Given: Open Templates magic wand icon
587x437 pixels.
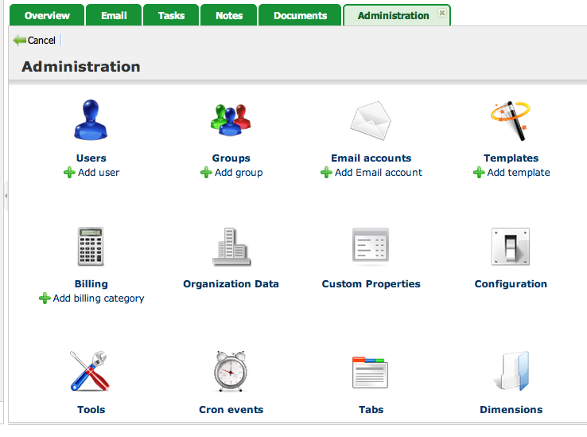Looking at the screenshot, I should point(511,121).
